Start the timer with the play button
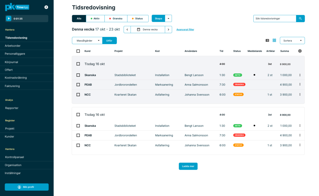The image size is (319, 196). click(9, 18)
